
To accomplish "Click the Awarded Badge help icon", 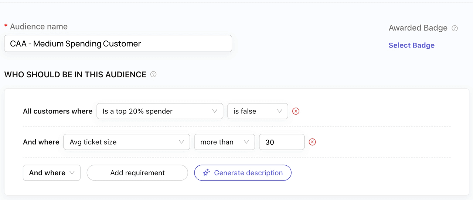I will point(455,28).
